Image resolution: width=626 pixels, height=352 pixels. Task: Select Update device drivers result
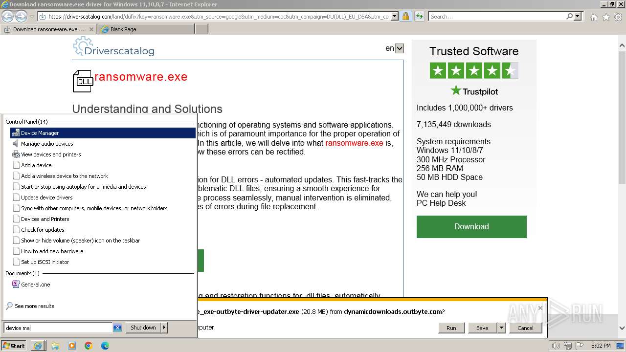(103, 198)
